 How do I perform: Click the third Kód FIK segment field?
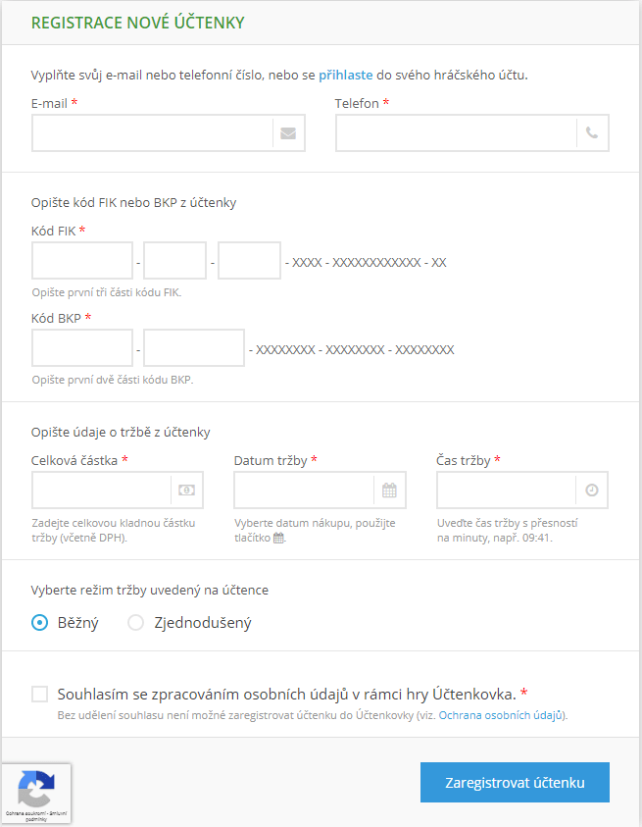tap(249, 261)
